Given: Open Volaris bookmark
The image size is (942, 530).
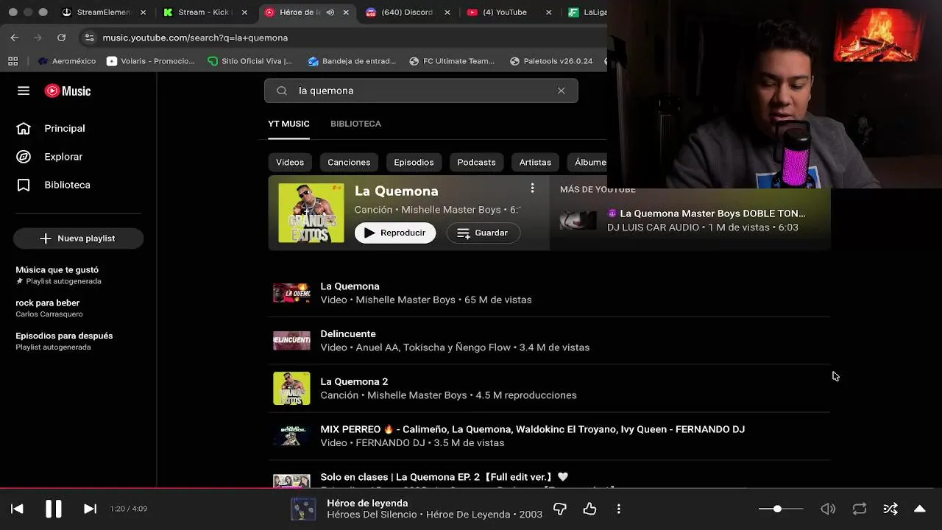Looking at the screenshot, I should coord(151,61).
